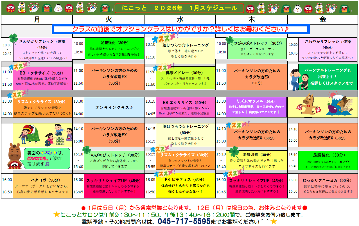Click Monday's ハタヨガ (50分) class
The height and width of the screenshot is (226, 359).
[x=42, y=186]
